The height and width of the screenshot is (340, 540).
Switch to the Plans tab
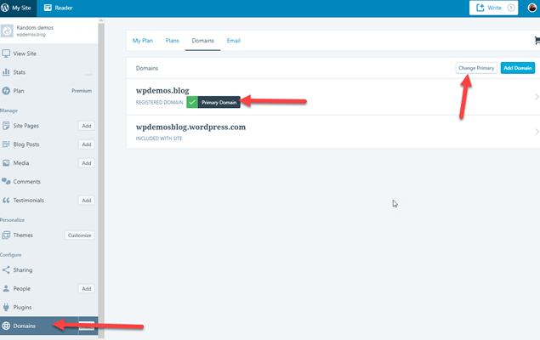(172, 41)
